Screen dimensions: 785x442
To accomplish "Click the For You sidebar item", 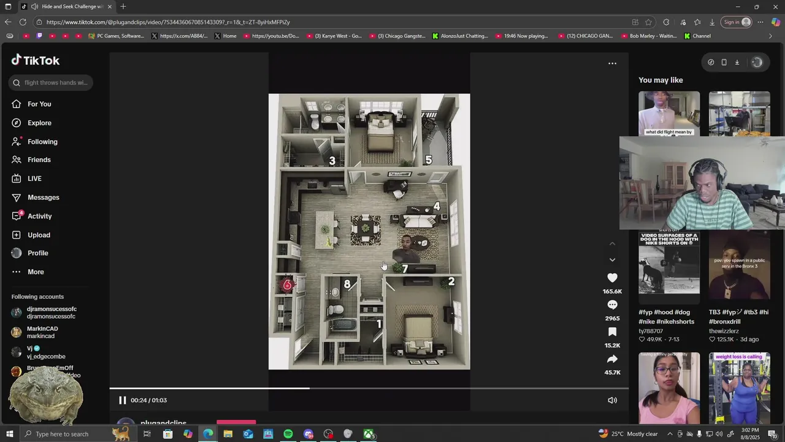I will pyautogui.click(x=39, y=104).
